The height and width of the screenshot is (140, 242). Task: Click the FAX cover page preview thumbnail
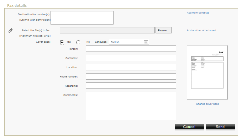(207, 72)
